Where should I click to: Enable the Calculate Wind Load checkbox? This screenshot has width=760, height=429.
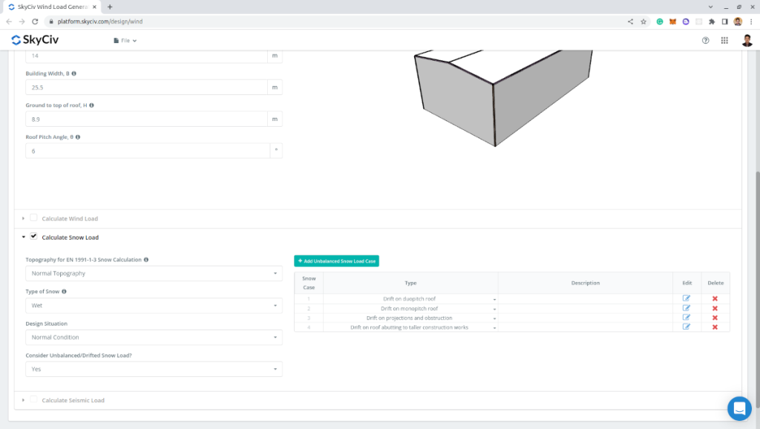coord(33,218)
